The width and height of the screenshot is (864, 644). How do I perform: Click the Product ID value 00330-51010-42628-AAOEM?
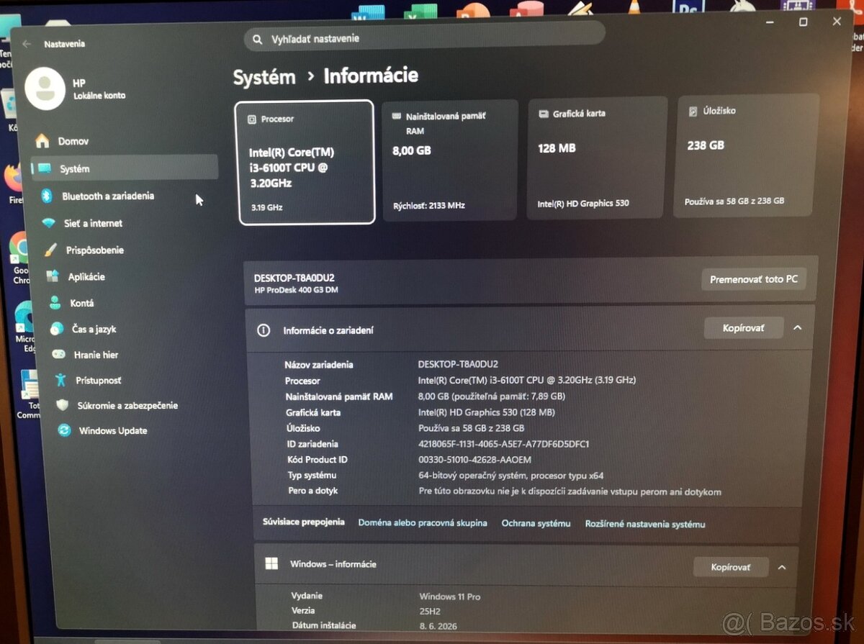click(x=474, y=460)
